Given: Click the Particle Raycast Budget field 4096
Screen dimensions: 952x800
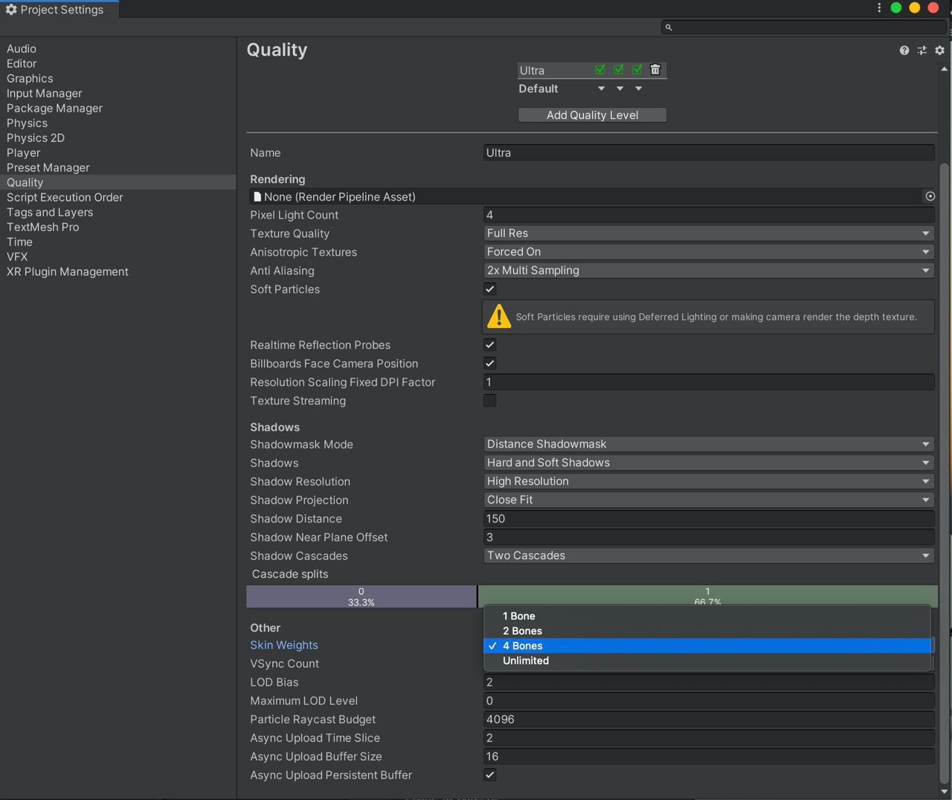Looking at the screenshot, I should pos(709,719).
